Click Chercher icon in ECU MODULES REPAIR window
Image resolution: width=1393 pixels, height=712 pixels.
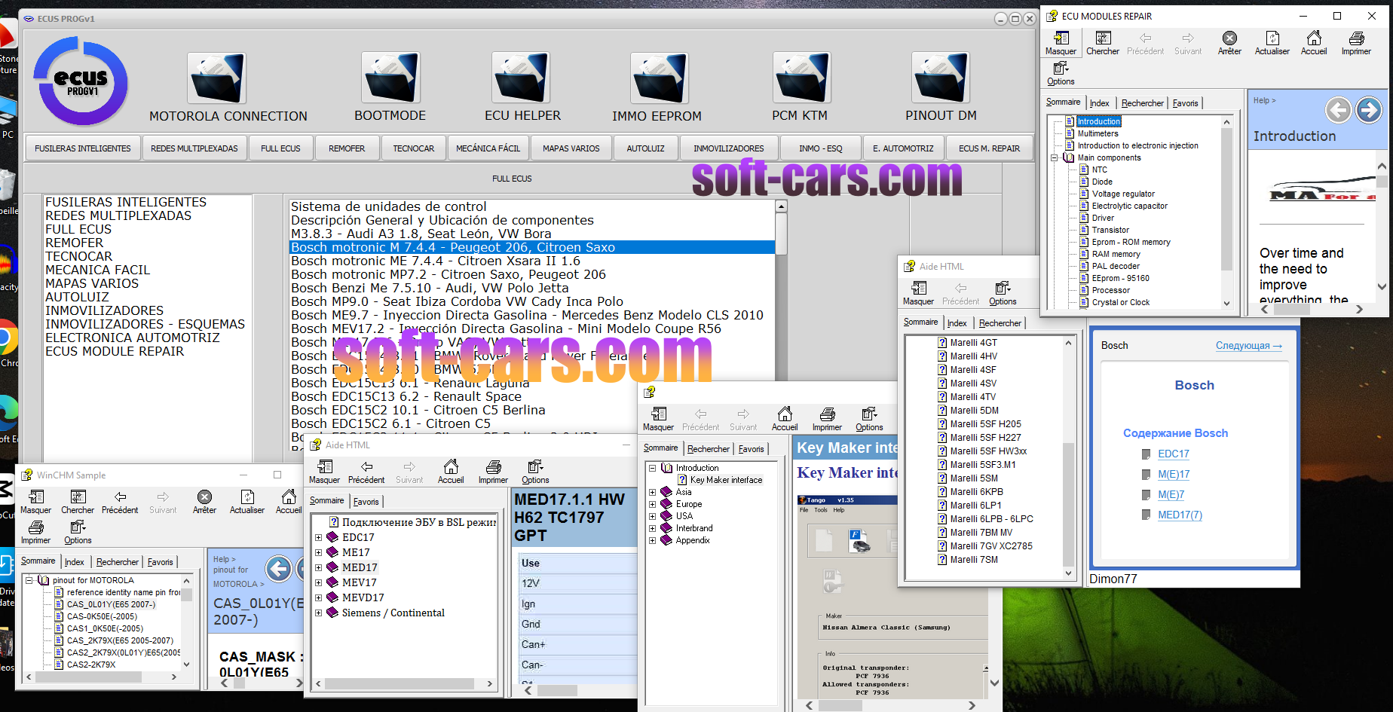tap(1103, 43)
